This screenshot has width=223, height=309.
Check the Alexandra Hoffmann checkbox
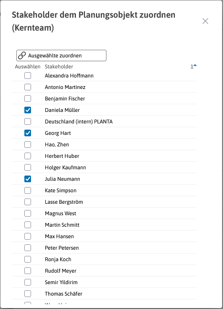click(x=28, y=76)
